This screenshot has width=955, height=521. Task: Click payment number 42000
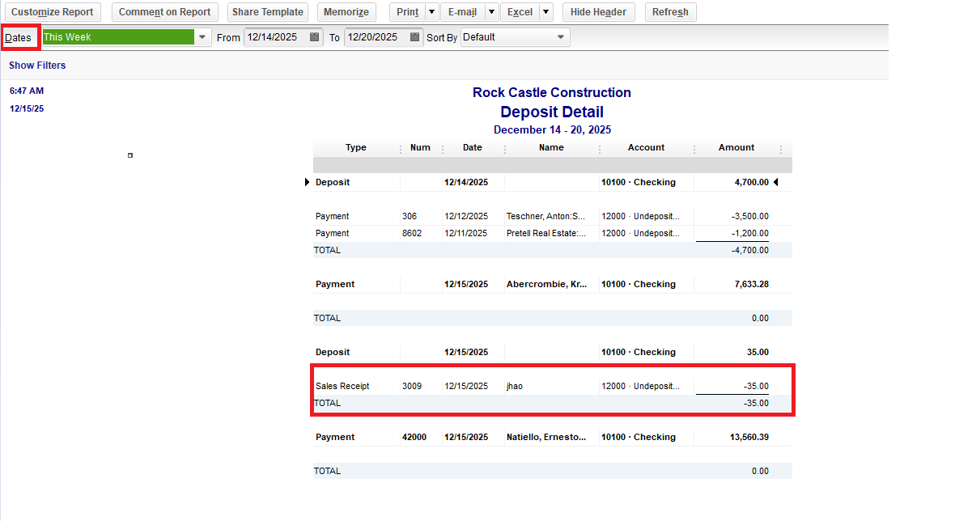[414, 437]
